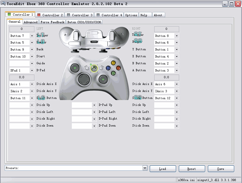
Task: Click the left trigger value box showing 0
Action: [x=22, y=29]
